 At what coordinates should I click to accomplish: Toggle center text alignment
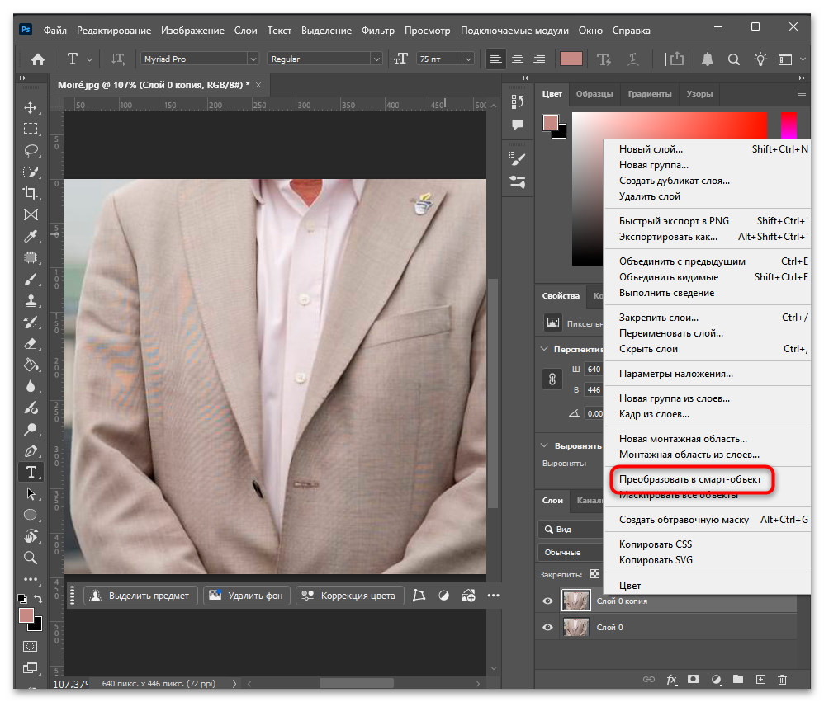518,59
